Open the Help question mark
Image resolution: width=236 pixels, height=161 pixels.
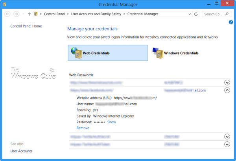pos(231,22)
